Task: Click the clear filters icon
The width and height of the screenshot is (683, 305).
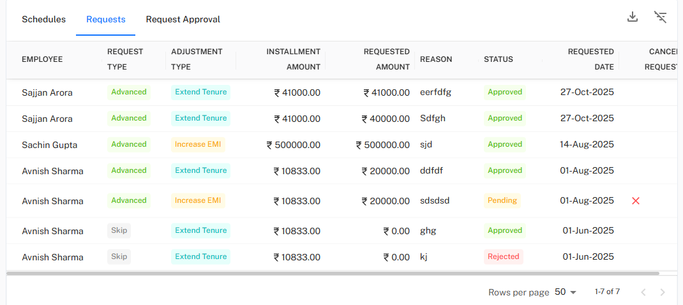Action: pyautogui.click(x=661, y=17)
